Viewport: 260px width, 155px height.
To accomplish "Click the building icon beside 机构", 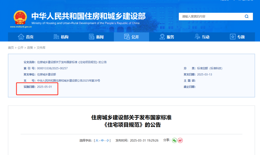I will [56, 37].
